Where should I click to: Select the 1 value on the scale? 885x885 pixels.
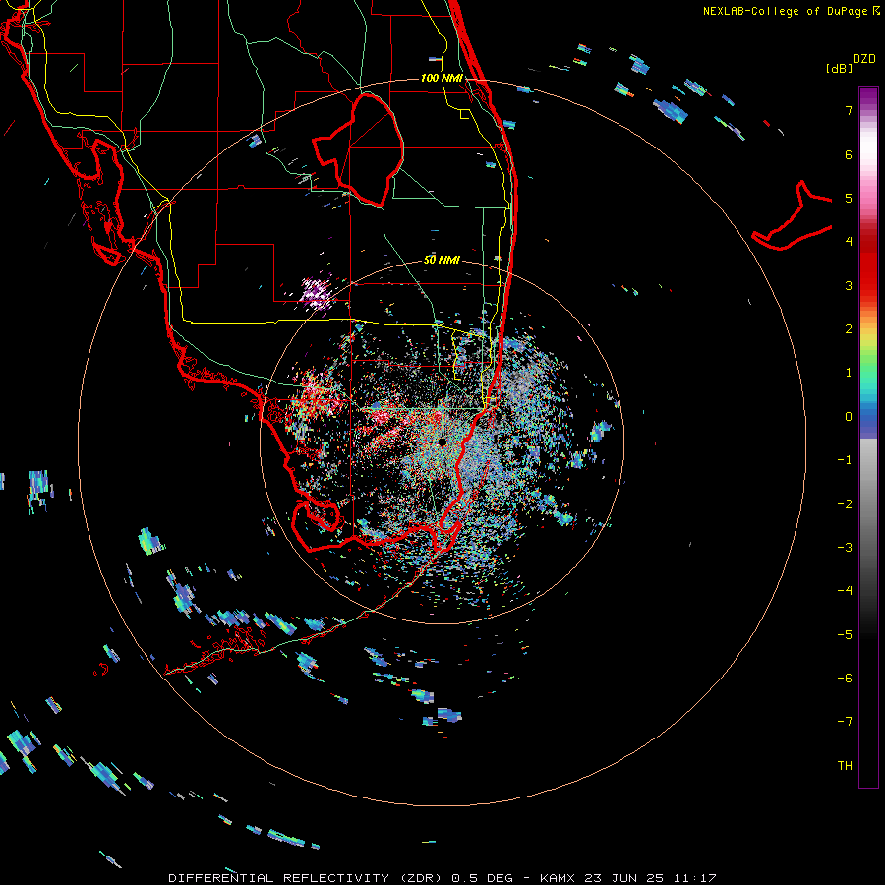point(849,373)
